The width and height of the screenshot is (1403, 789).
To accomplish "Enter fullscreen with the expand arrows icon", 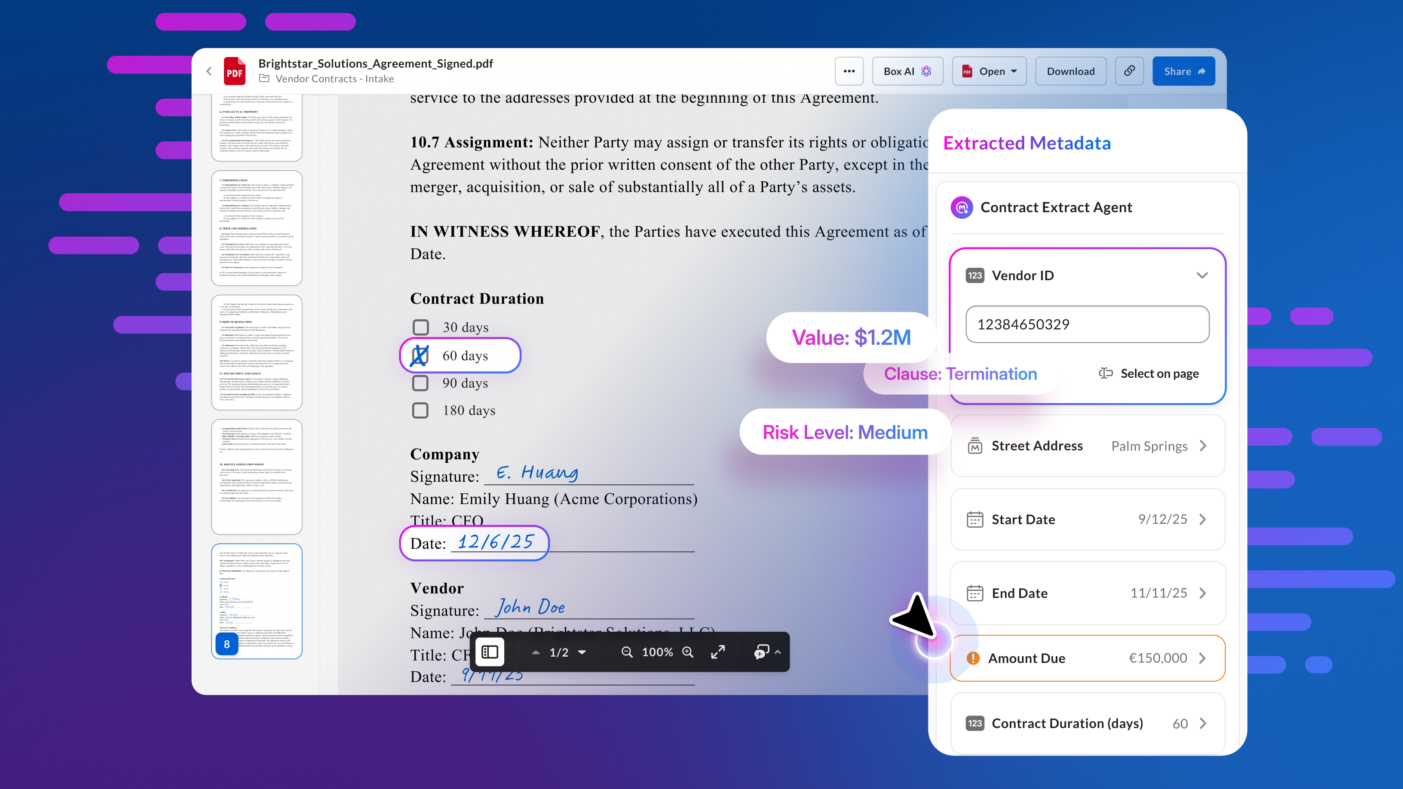I will pos(718,652).
